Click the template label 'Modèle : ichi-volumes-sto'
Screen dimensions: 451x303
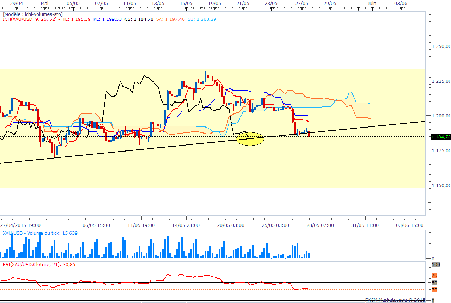click(33, 14)
